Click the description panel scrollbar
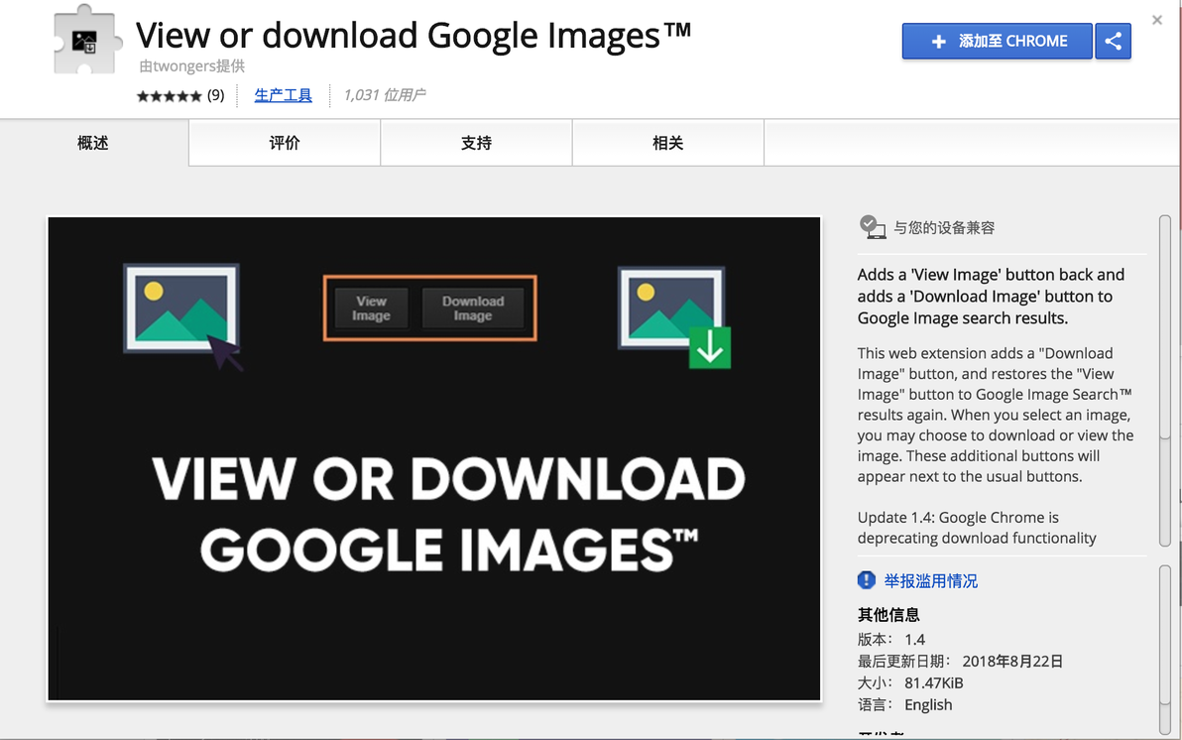Image resolution: width=1182 pixels, height=740 pixels. (1165, 380)
